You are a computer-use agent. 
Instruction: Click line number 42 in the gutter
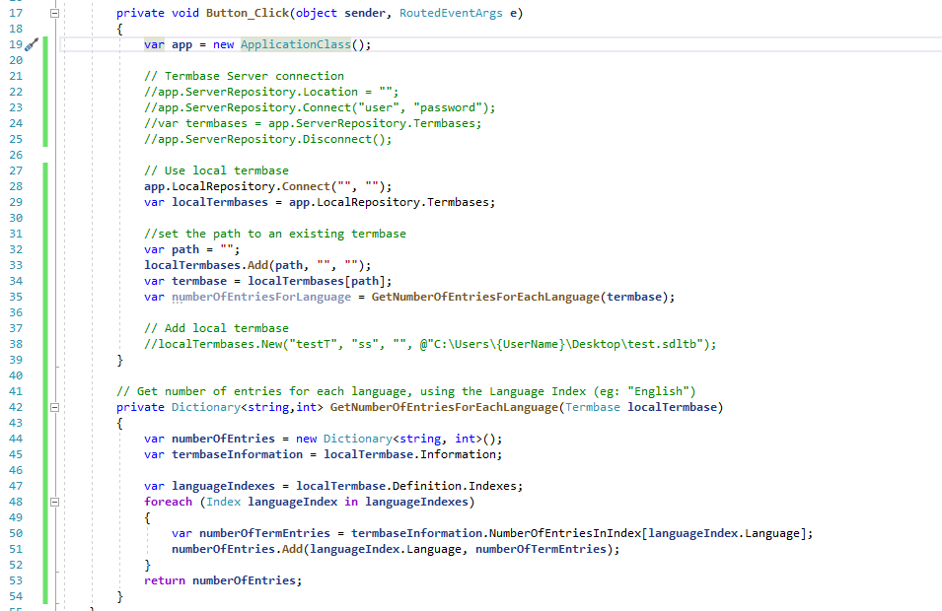click(x=16, y=408)
